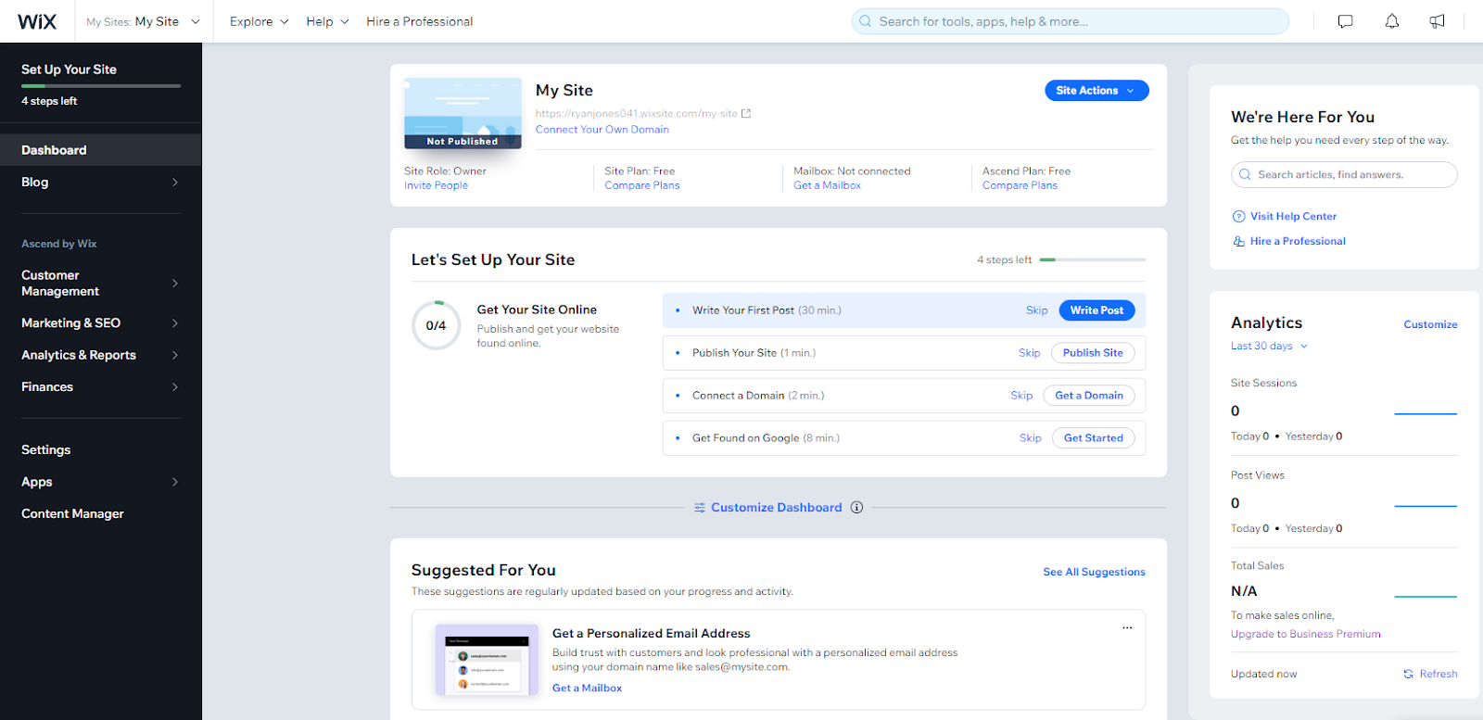Click the help articles search field
This screenshot has width=1483, height=720.
pos(1344,174)
